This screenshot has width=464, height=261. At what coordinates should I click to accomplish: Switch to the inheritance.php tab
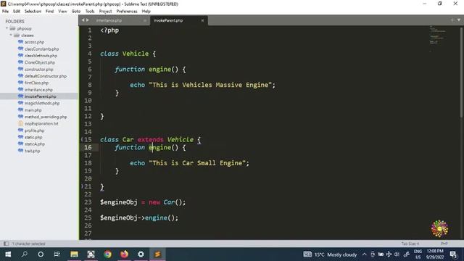tap(109, 20)
